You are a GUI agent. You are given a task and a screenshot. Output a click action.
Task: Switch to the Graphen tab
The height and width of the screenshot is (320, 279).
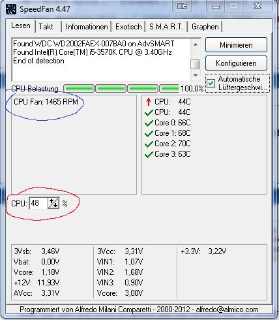pyautogui.click(x=205, y=27)
